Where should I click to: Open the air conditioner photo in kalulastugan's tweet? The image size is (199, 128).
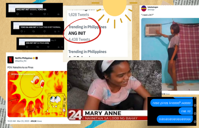tap(170, 54)
